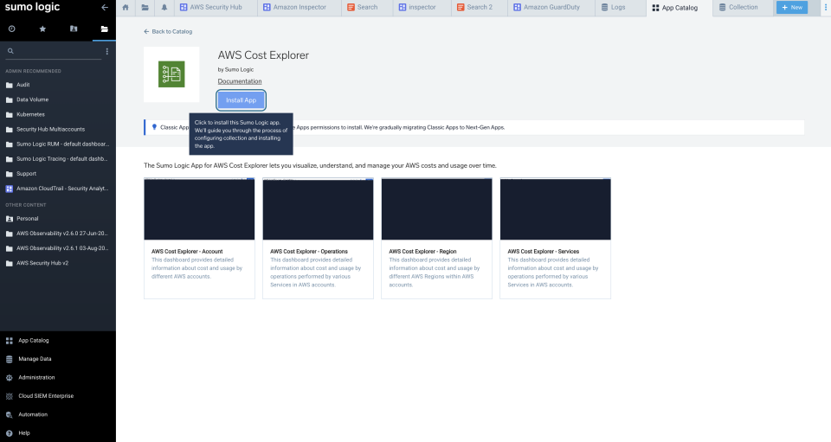The image size is (831, 442).
Task: Click the Install App button
Action: [x=242, y=100]
